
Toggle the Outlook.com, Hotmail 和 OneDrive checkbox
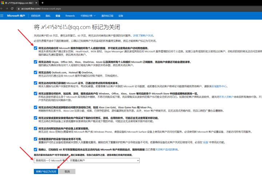coord(35,73)
